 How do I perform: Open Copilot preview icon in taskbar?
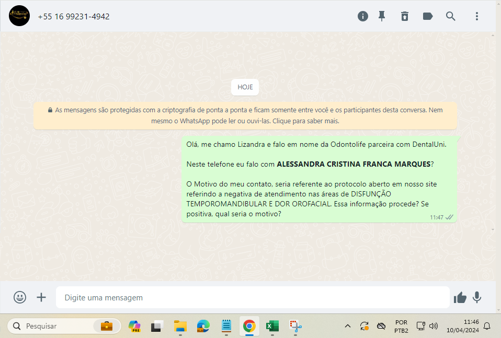[x=134, y=326]
